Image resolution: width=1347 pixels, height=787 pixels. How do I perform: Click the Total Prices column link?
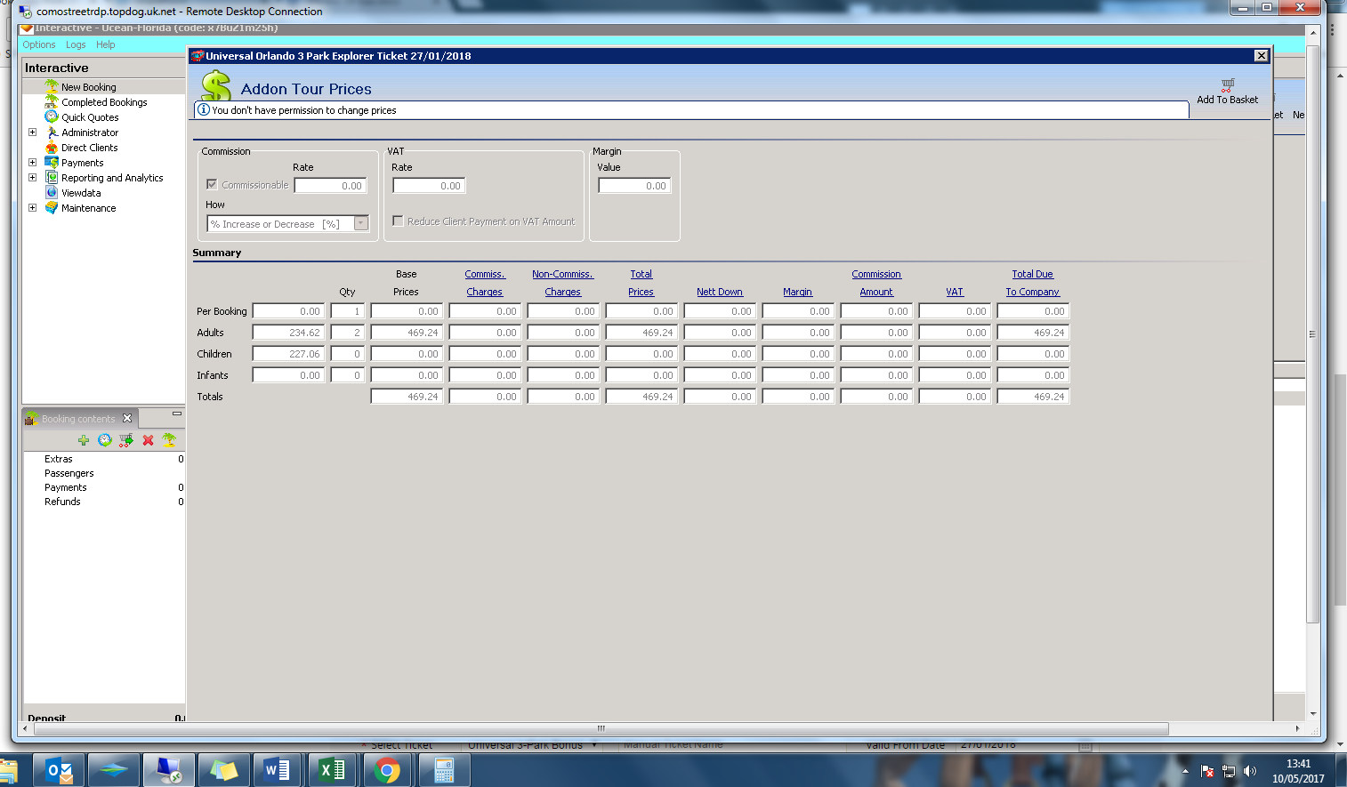click(641, 283)
